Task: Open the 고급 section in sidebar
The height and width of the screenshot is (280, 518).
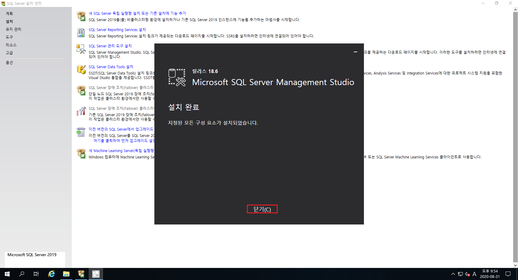Action: pos(9,53)
